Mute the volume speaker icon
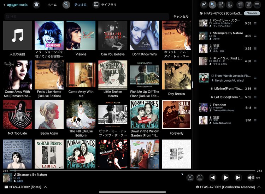 point(251,177)
